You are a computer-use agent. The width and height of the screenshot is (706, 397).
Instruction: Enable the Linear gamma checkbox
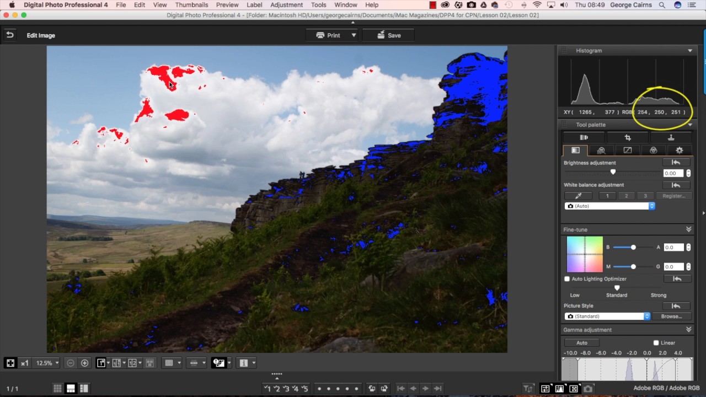coord(656,343)
